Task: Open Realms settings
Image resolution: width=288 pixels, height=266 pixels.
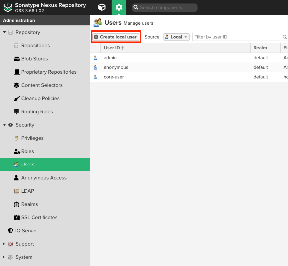Action: click(x=30, y=204)
